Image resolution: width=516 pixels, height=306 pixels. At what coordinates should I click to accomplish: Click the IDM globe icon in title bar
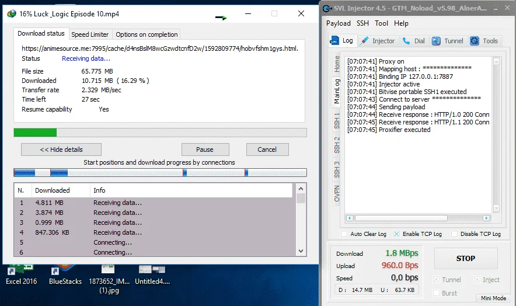click(x=12, y=14)
